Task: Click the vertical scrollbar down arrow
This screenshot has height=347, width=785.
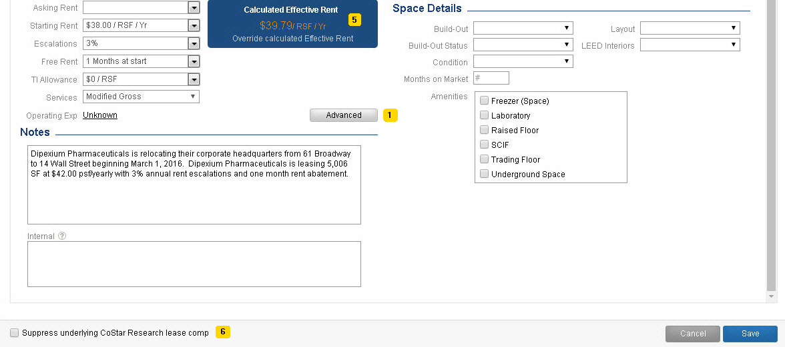Action: pyautogui.click(x=772, y=296)
